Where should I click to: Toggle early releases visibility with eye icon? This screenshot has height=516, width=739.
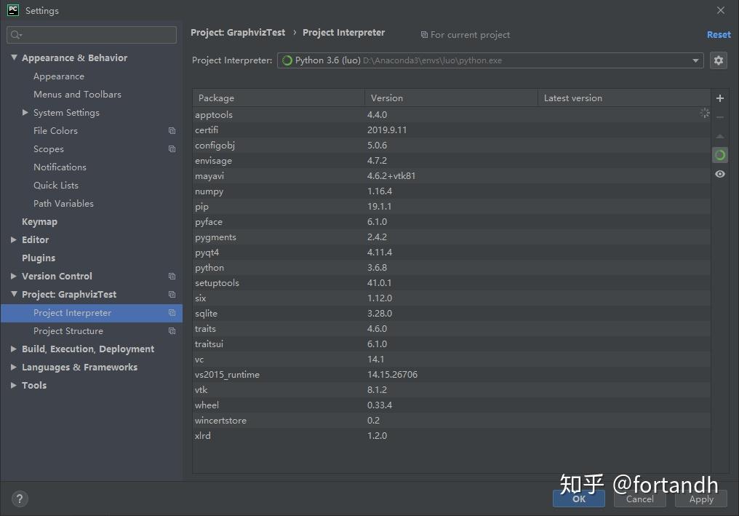[719, 174]
